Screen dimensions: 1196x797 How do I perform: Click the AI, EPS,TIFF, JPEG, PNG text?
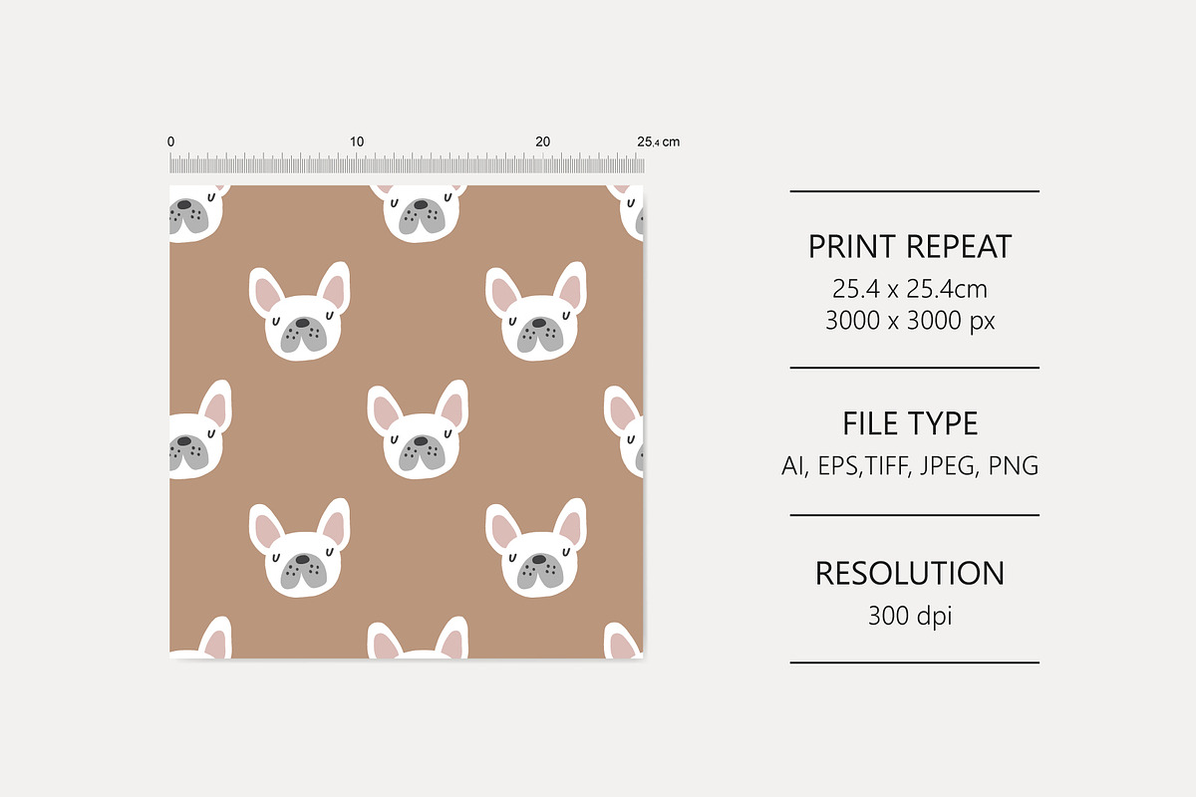coord(910,465)
